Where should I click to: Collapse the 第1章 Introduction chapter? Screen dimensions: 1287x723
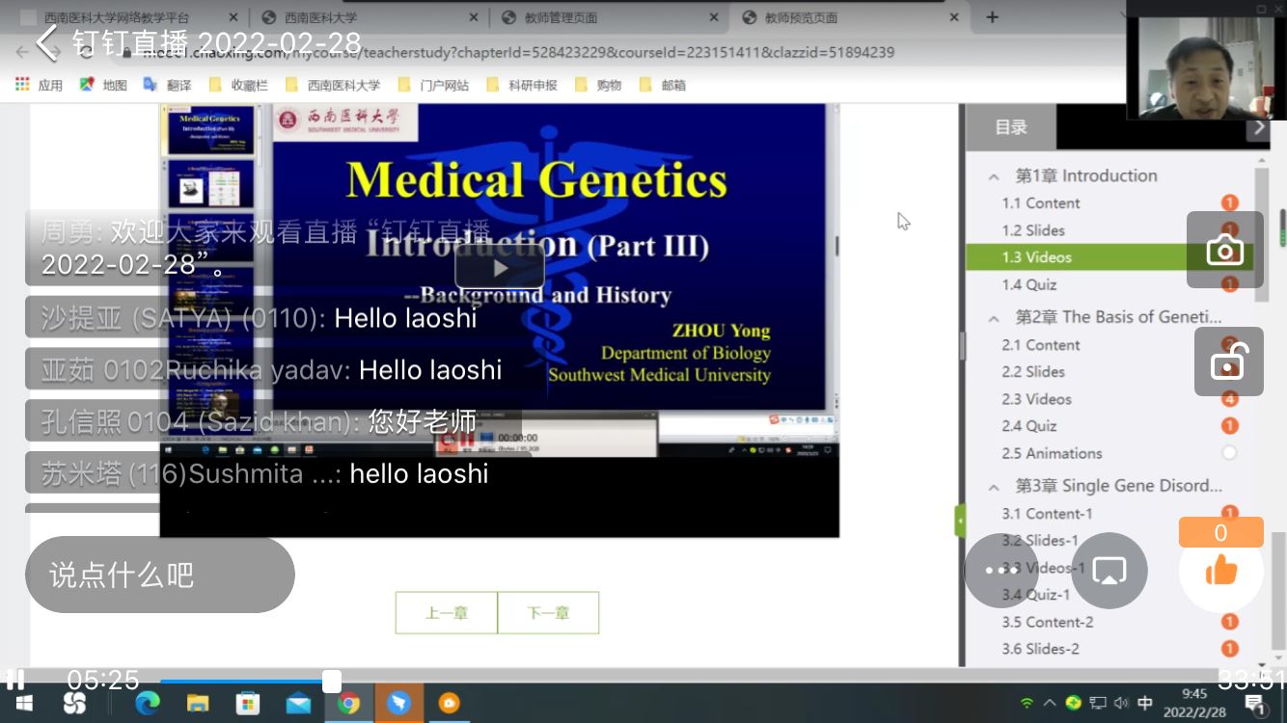[x=993, y=176]
